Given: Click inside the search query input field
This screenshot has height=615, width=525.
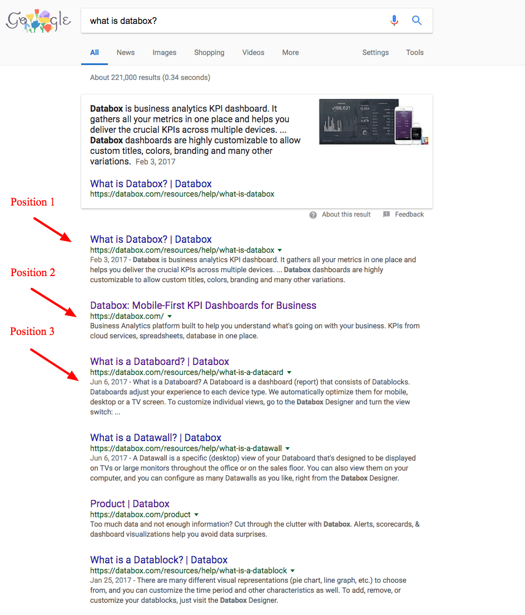Looking at the screenshot, I should click(x=222, y=20).
